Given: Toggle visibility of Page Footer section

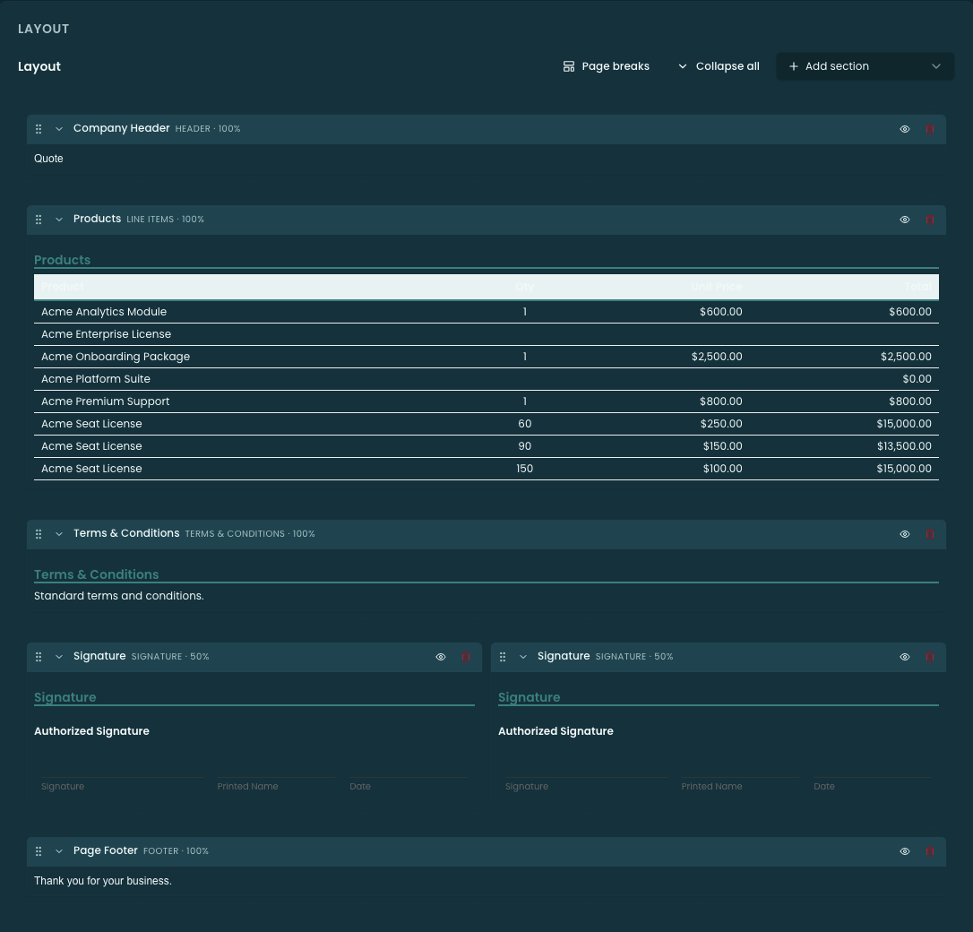Looking at the screenshot, I should [x=905, y=852].
